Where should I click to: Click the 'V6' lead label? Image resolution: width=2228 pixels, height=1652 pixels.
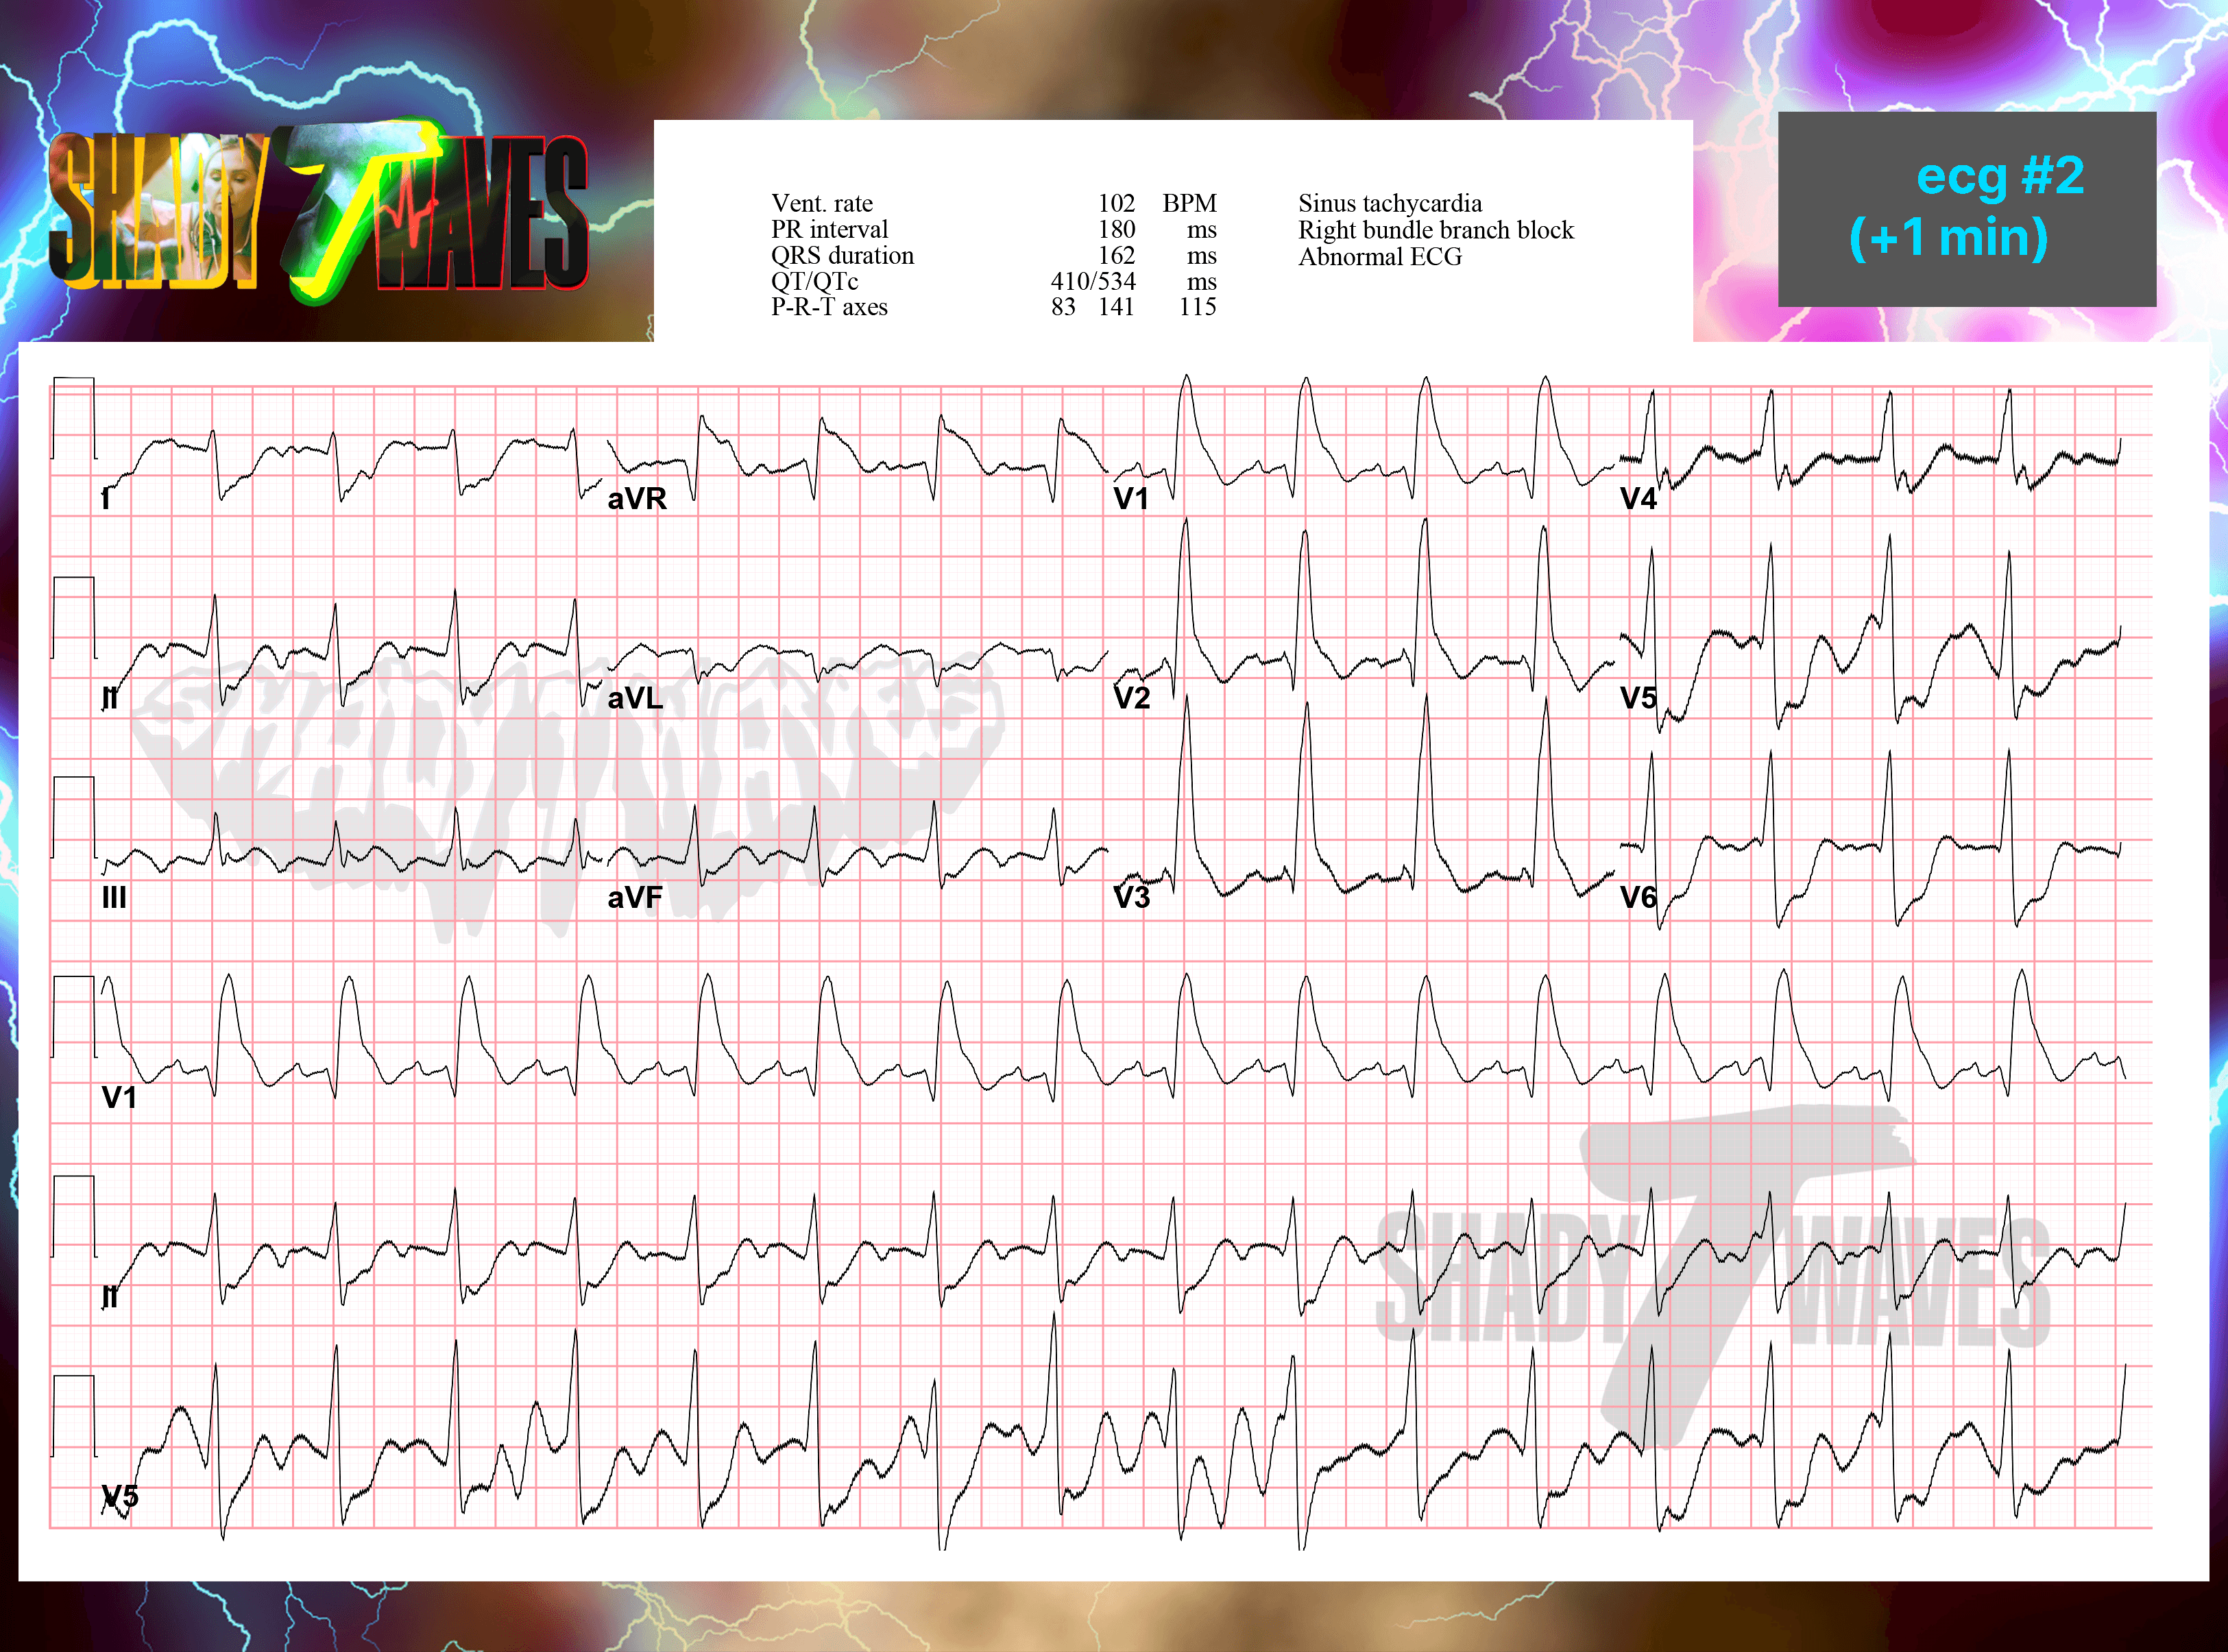click(x=1638, y=897)
